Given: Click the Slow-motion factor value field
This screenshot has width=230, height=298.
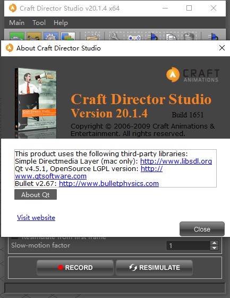Looking at the screenshot, I should point(188,245).
